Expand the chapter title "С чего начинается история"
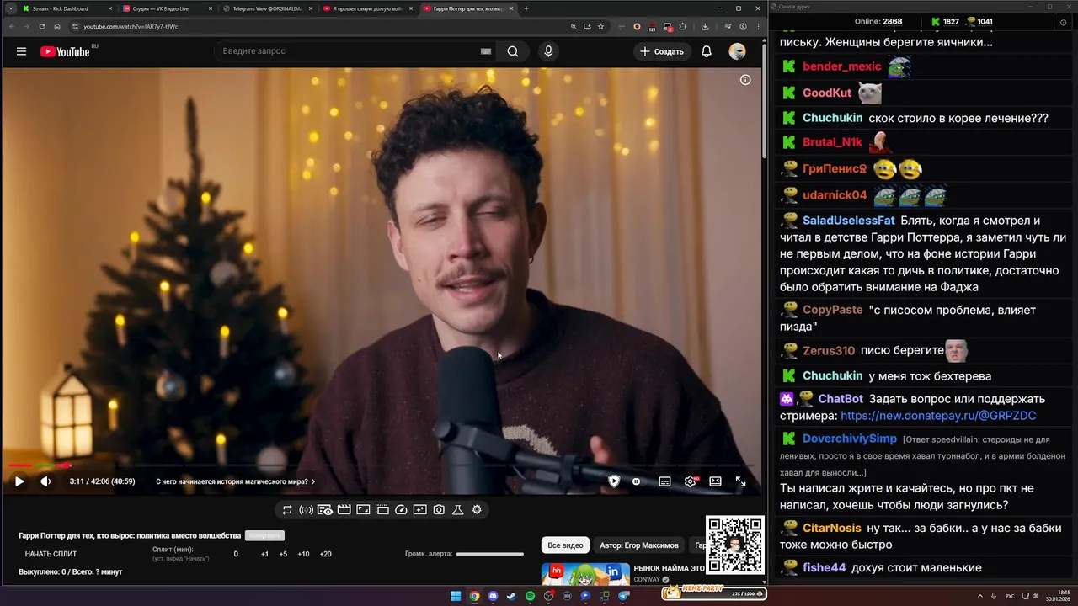 (235, 481)
